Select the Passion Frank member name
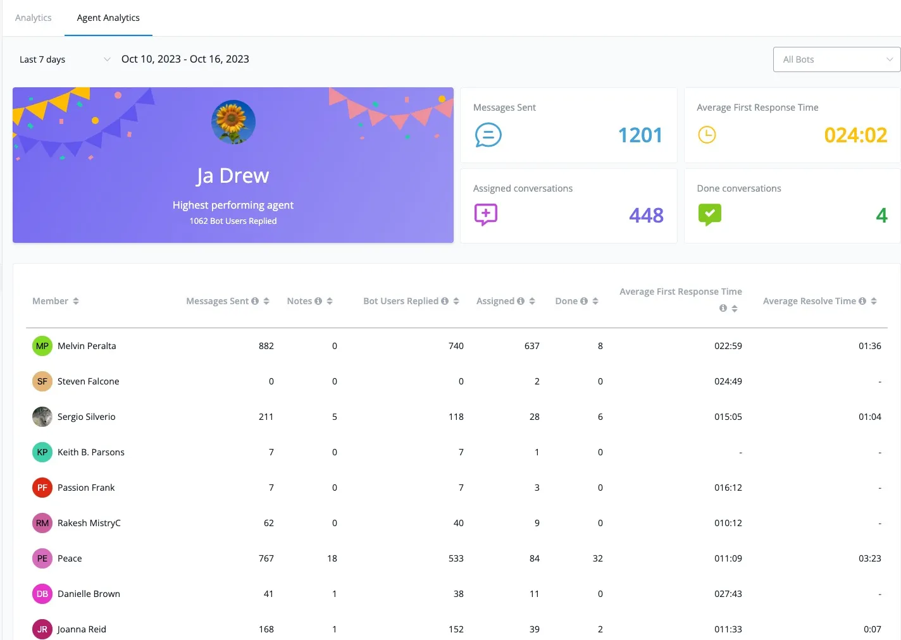Image resolution: width=901 pixels, height=640 pixels. click(86, 488)
